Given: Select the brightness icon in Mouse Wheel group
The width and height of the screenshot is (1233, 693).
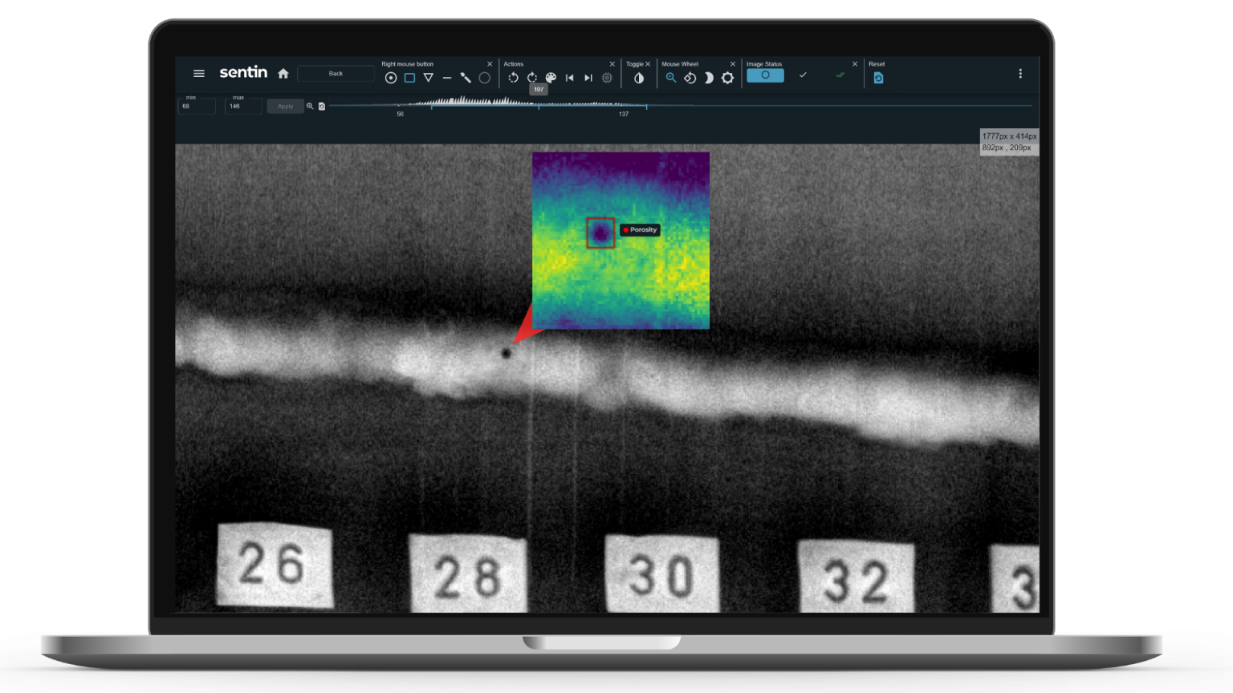Looking at the screenshot, I should click(x=708, y=77).
